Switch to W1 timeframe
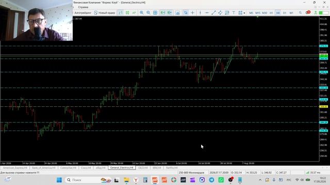This screenshot has width=330, height=185. 291,13
